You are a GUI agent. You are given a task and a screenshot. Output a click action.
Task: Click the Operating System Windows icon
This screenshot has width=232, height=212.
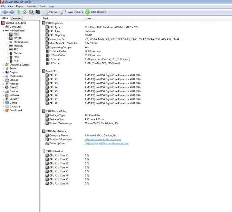pos(7,65)
